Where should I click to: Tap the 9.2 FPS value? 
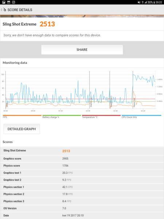tap(67, 180)
